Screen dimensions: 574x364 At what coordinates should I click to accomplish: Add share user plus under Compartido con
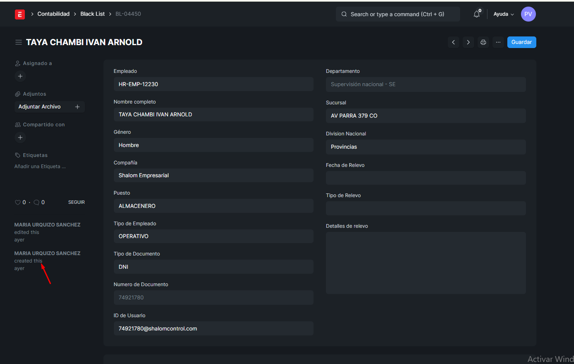click(x=20, y=137)
